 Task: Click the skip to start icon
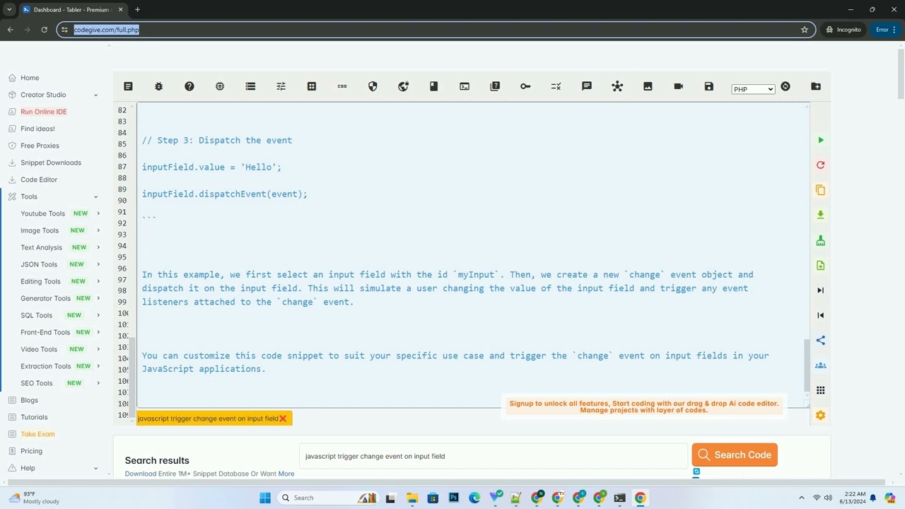(821, 315)
